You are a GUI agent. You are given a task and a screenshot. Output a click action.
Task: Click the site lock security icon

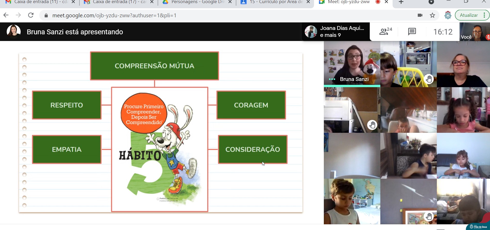pyautogui.click(x=46, y=15)
